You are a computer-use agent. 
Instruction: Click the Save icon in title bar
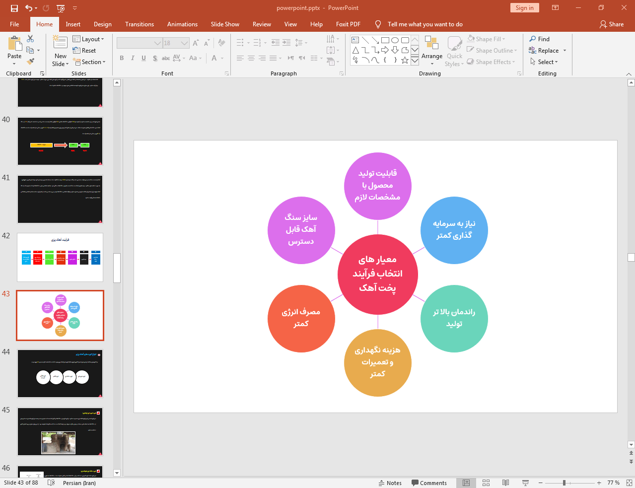[x=14, y=8]
